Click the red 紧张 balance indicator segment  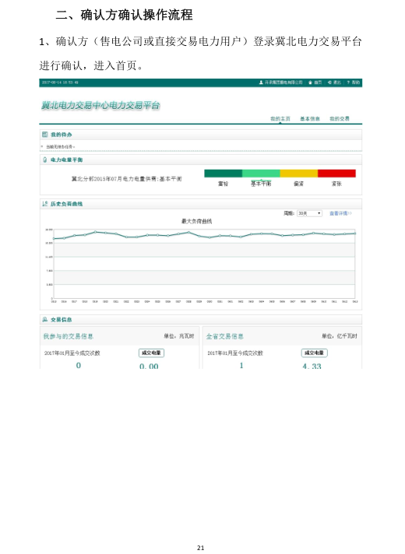tap(336, 174)
